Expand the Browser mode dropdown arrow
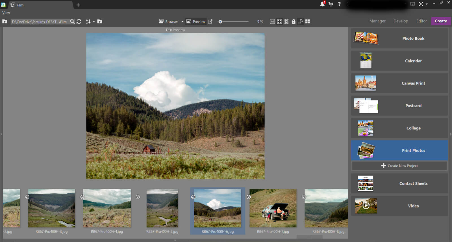The image size is (452, 242). click(x=182, y=21)
